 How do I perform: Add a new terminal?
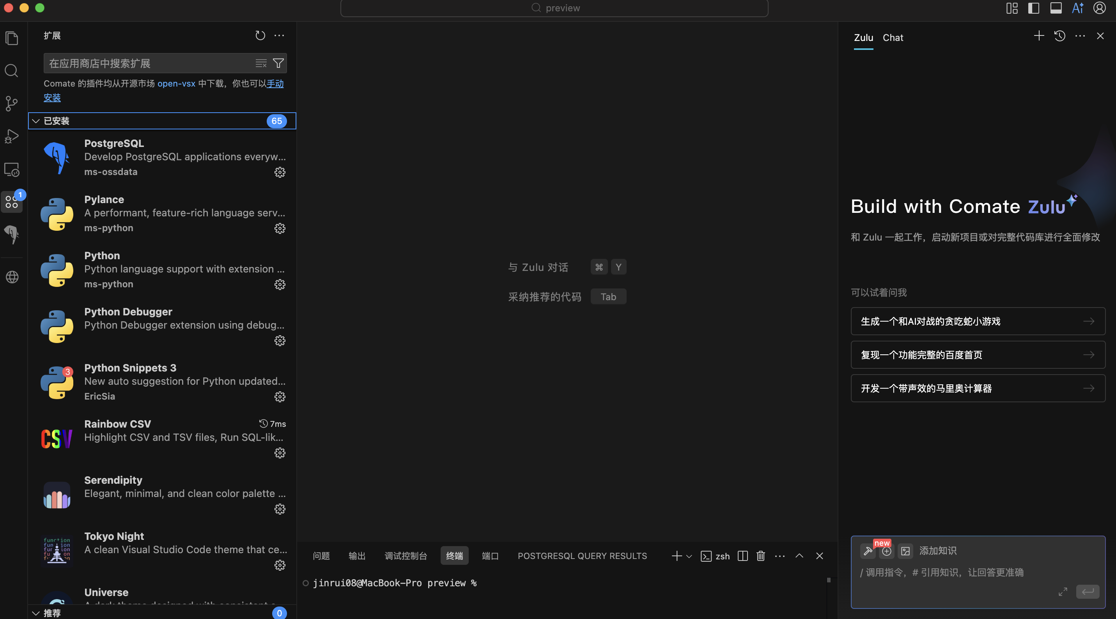(677, 556)
